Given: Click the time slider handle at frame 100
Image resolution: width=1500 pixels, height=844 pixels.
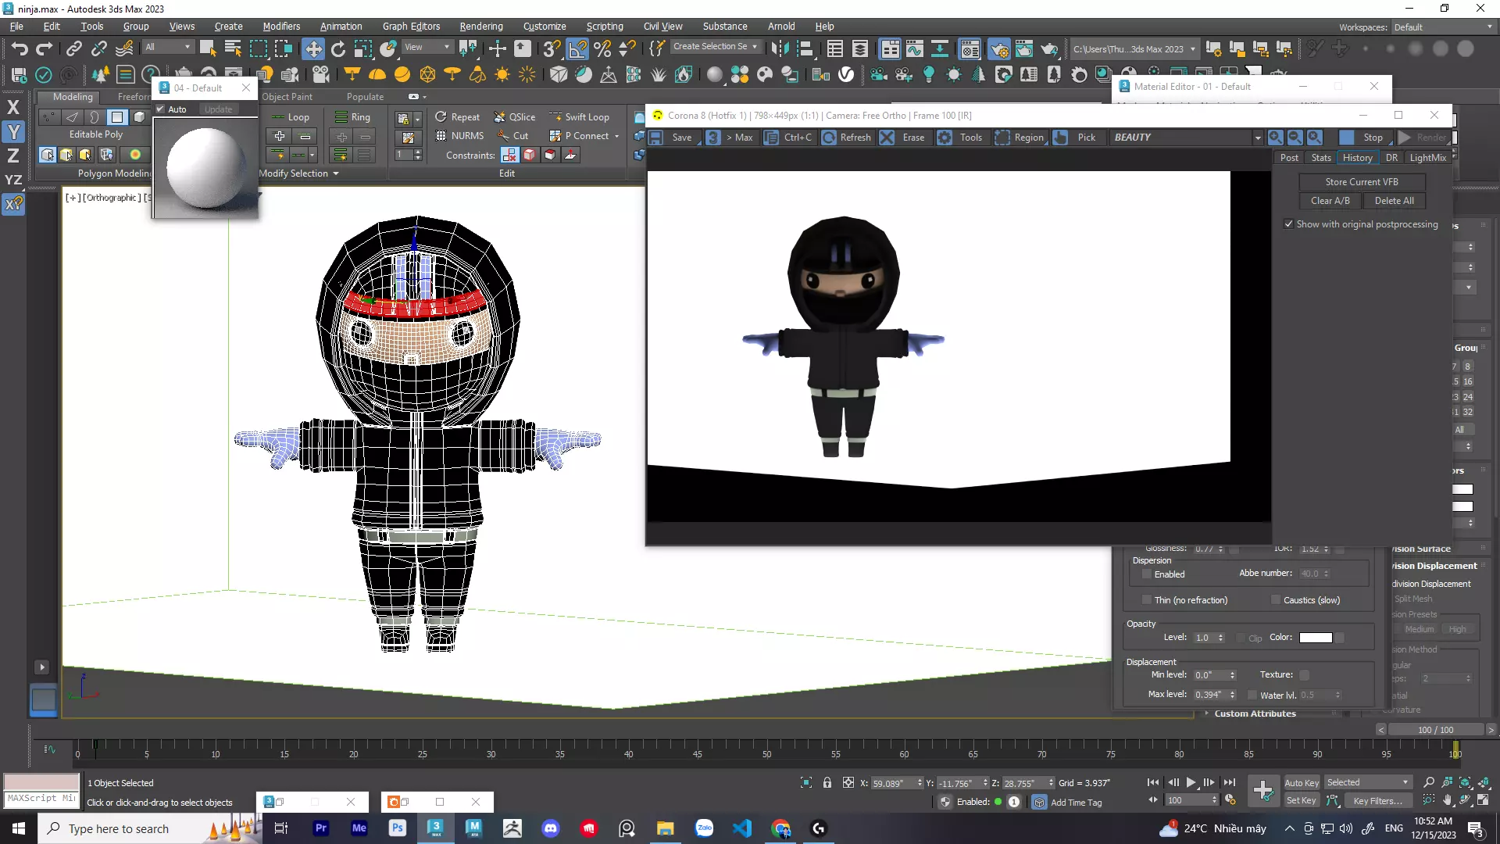Looking at the screenshot, I should coord(1455,749).
